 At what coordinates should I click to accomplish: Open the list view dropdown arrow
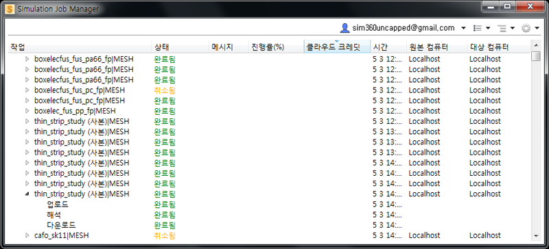[x=488, y=28]
